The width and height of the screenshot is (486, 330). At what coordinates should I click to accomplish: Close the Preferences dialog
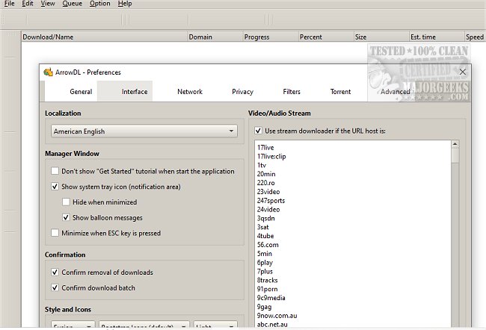(x=463, y=72)
